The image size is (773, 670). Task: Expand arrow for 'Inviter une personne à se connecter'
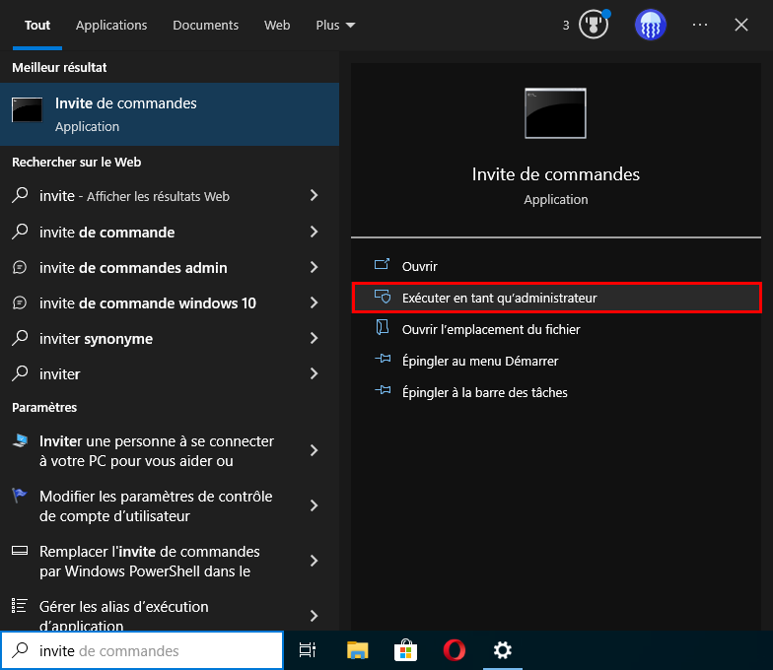pyautogui.click(x=314, y=450)
